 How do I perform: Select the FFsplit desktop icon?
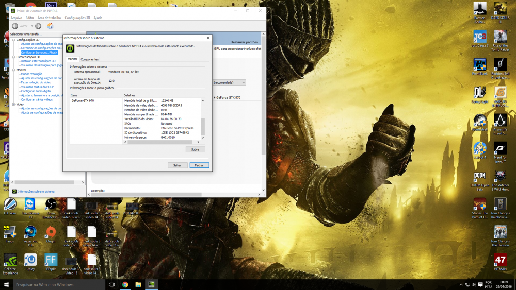coord(51,261)
